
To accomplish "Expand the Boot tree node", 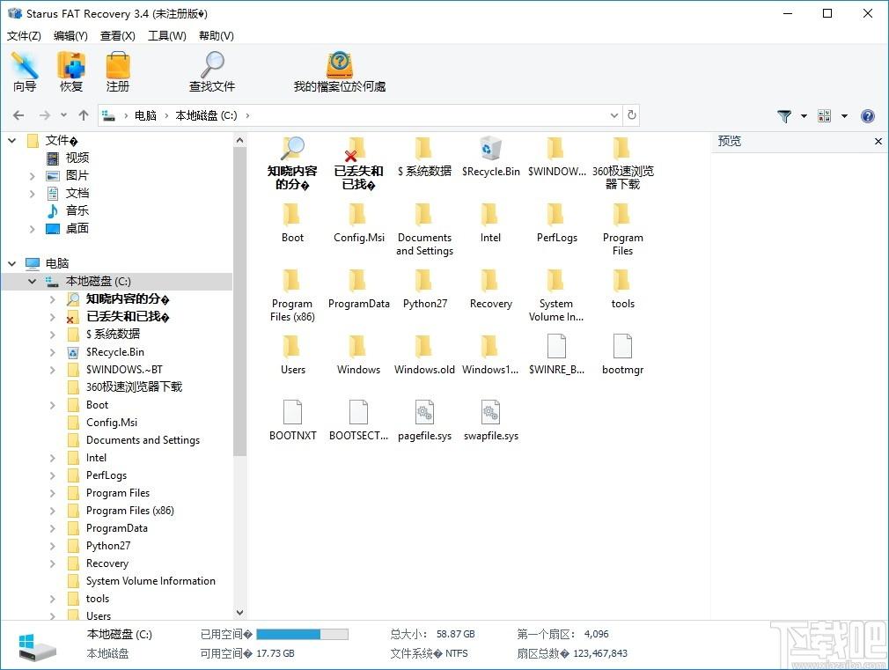I will (53, 405).
